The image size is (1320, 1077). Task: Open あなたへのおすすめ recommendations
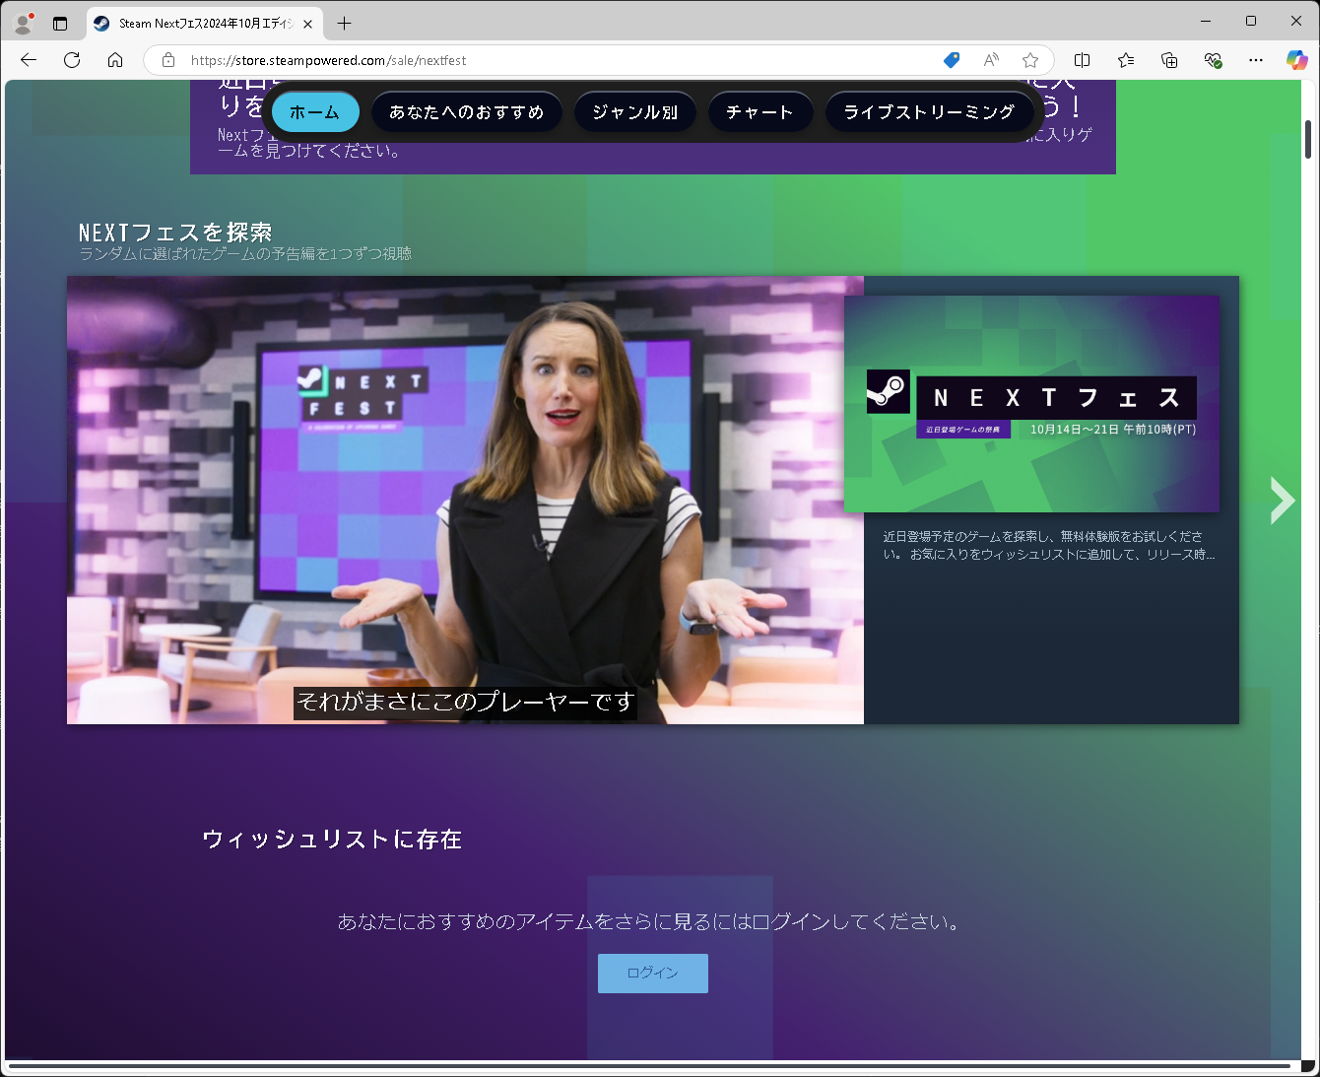pos(467,111)
